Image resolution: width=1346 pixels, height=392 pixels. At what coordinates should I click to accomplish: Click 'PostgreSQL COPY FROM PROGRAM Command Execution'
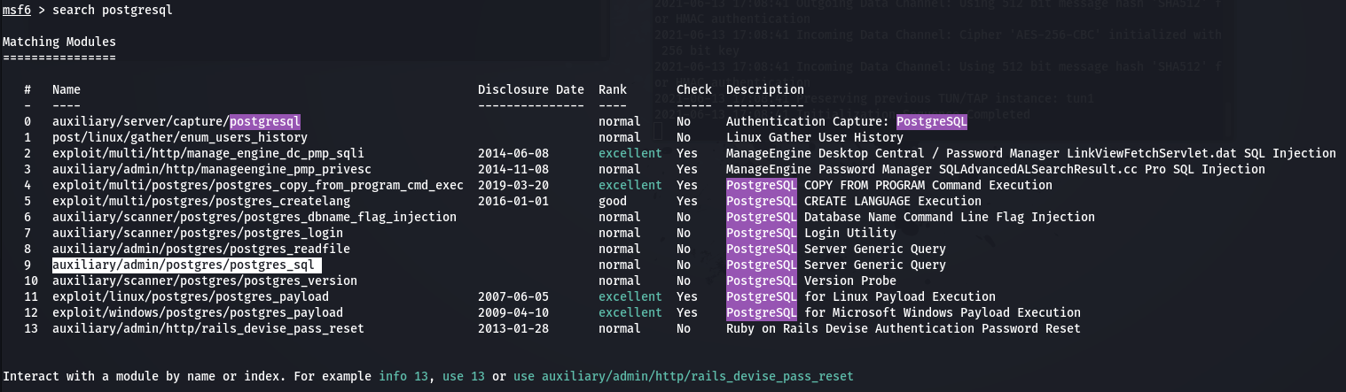click(x=889, y=185)
